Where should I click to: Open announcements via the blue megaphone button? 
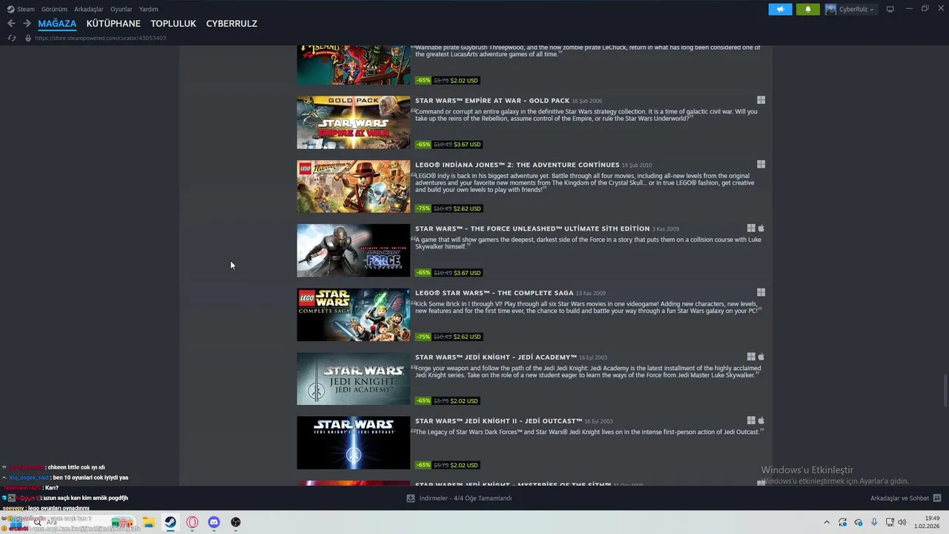click(x=780, y=9)
